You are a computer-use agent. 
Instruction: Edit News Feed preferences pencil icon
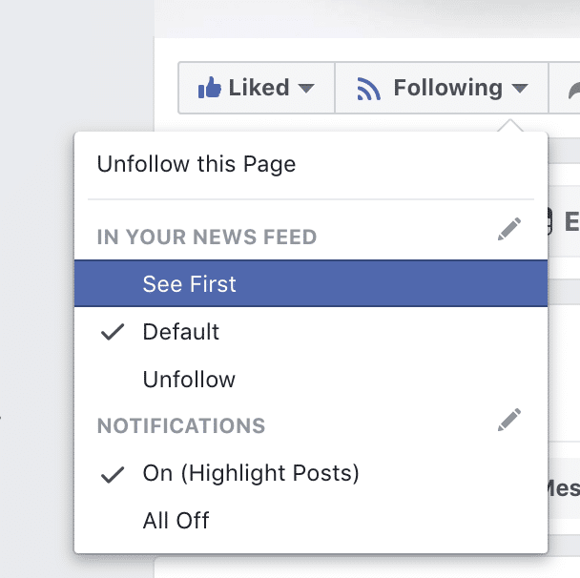[x=509, y=229]
